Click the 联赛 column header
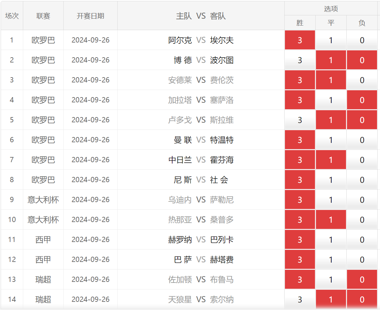 point(43,16)
